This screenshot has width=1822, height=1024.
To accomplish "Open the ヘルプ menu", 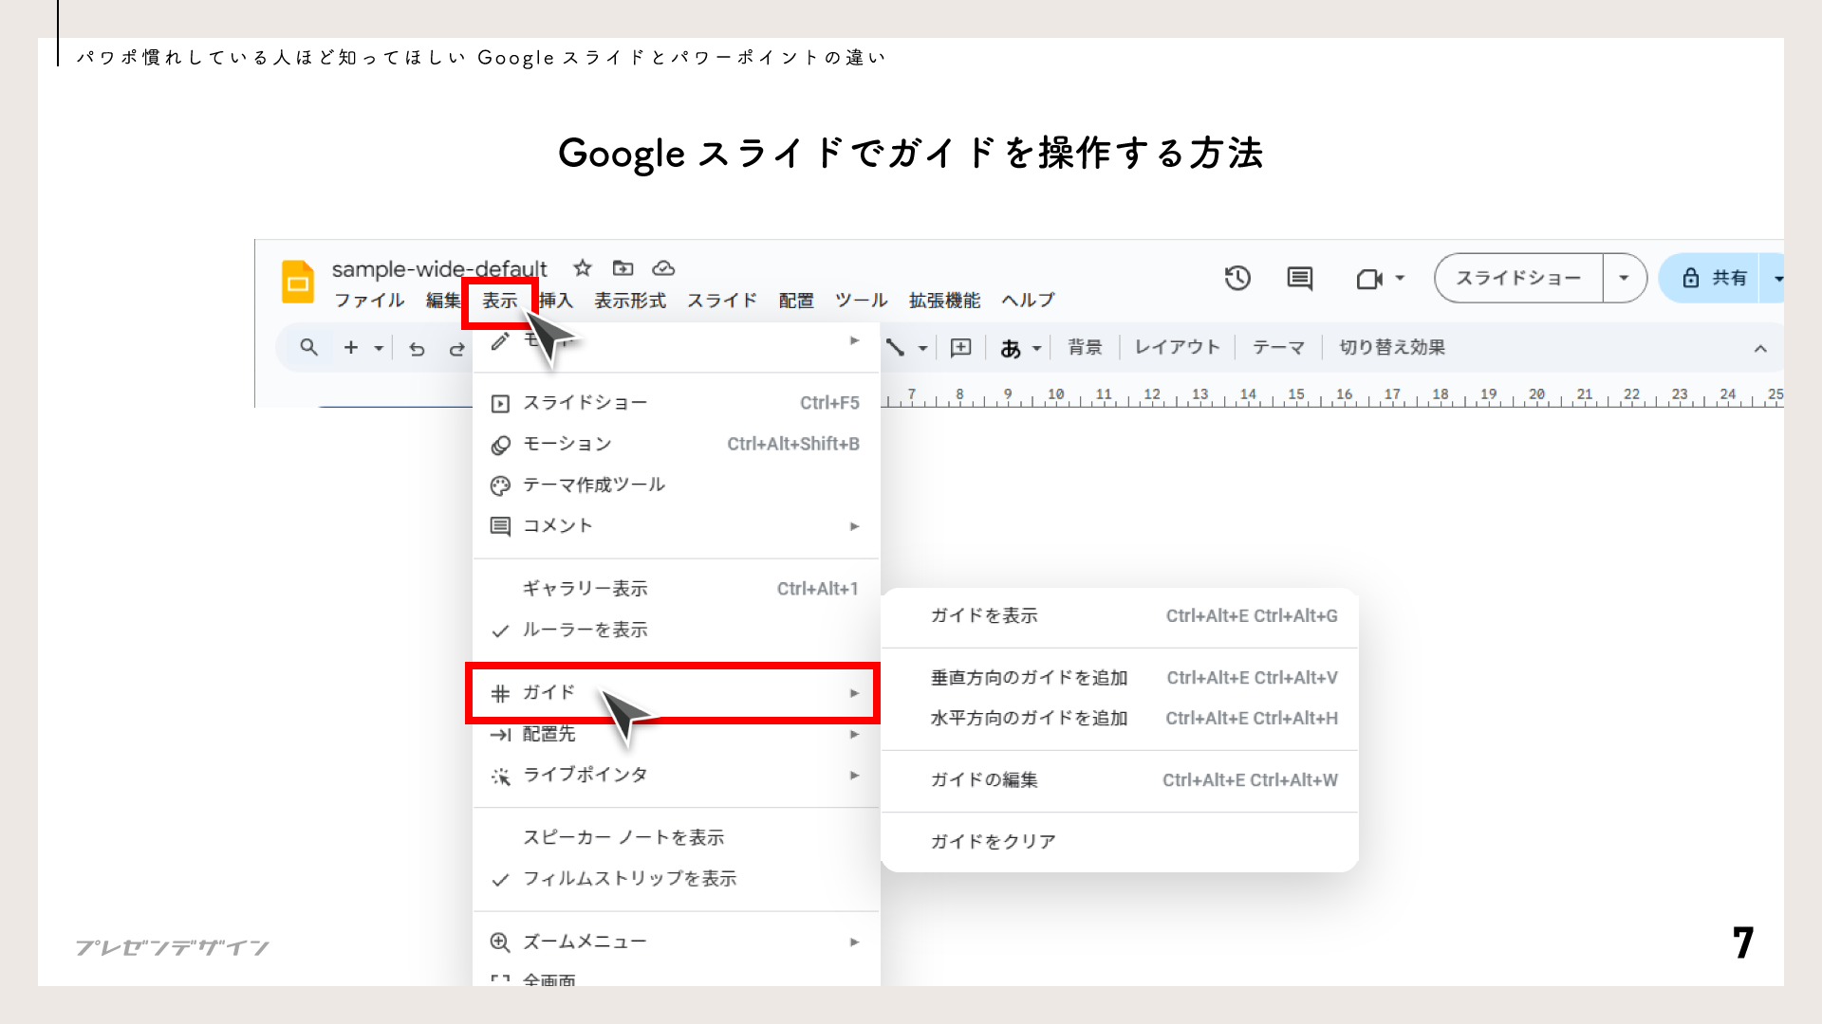I will click(1029, 301).
